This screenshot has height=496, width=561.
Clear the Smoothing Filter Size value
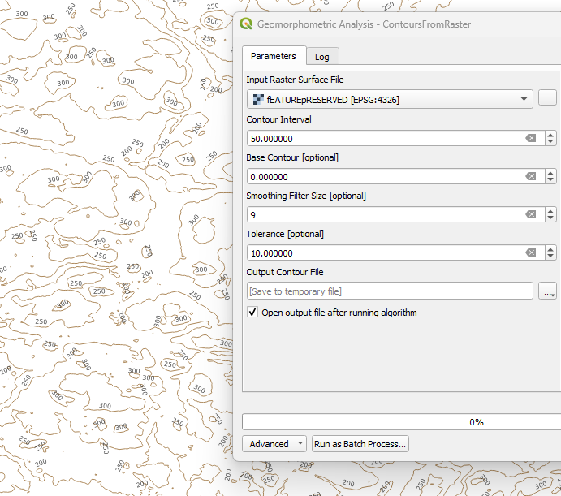point(530,215)
